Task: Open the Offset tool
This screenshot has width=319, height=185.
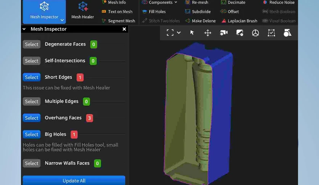Action: click(230, 11)
